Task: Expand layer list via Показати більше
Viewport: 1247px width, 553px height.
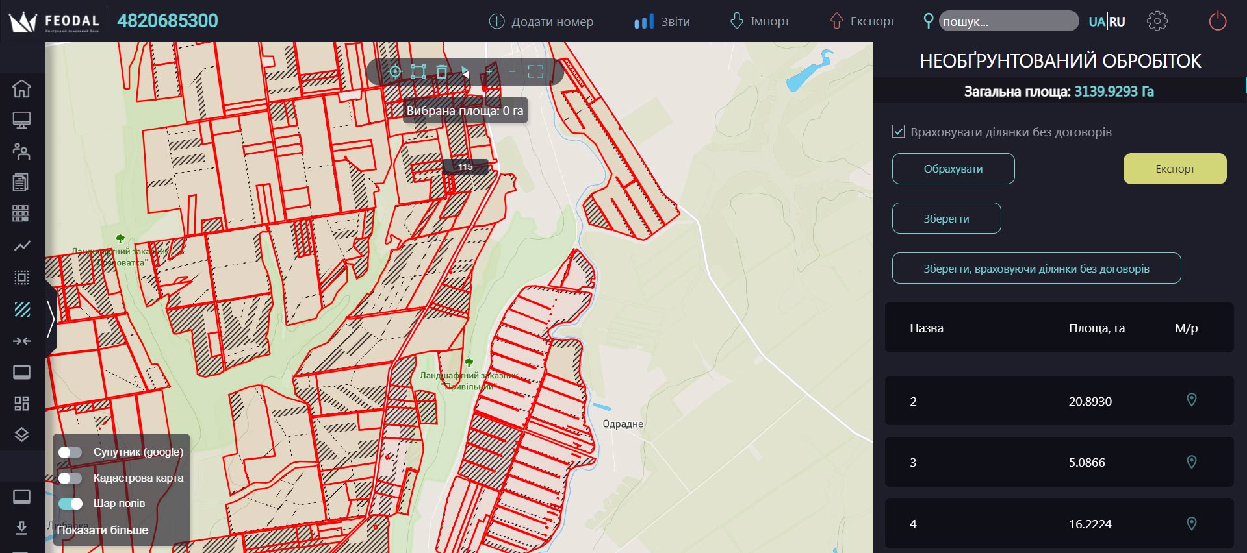Action: pyautogui.click(x=103, y=530)
